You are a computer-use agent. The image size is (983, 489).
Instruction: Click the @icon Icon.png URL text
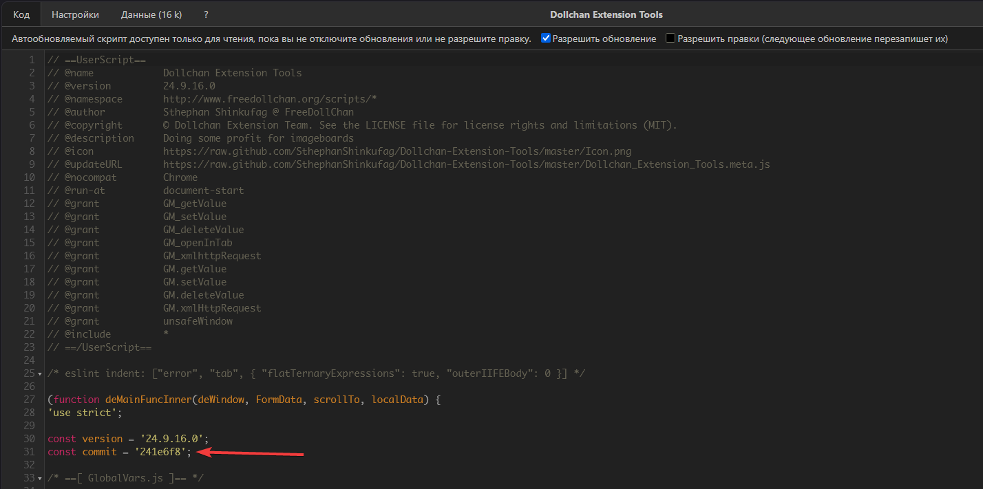coord(397,151)
